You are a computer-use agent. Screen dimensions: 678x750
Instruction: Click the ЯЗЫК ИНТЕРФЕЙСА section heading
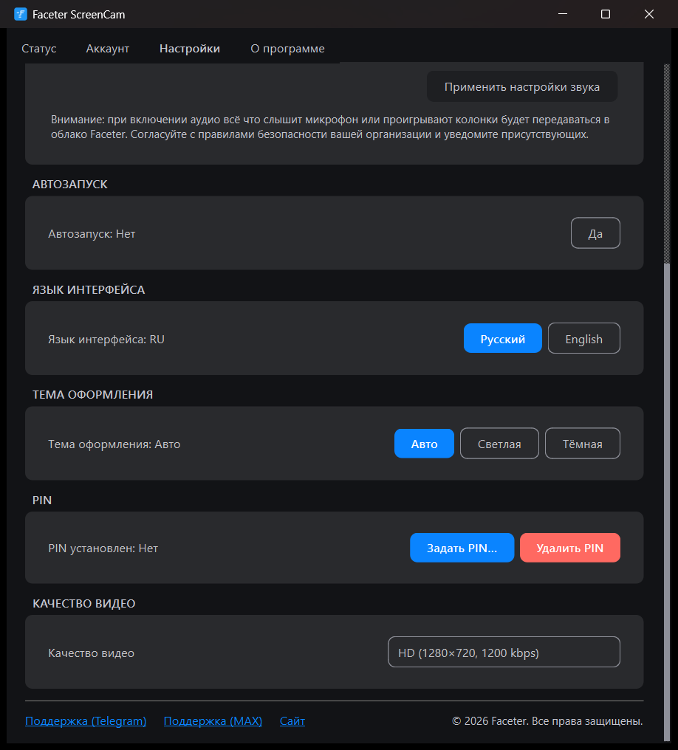tap(89, 290)
